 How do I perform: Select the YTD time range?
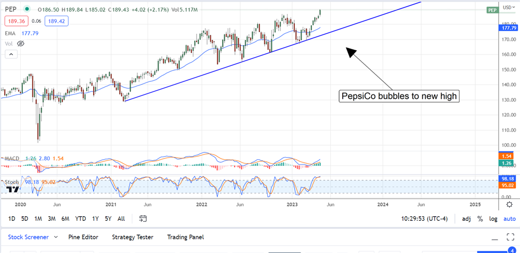(x=81, y=219)
